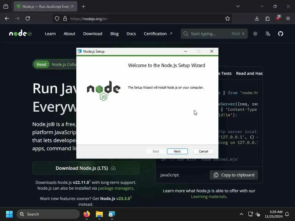Open the clock and date flyout
The image size is (295, 221).
[x=274, y=214]
